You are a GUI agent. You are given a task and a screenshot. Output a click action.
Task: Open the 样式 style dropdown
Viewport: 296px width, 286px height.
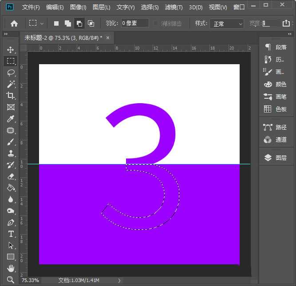[x=226, y=23]
